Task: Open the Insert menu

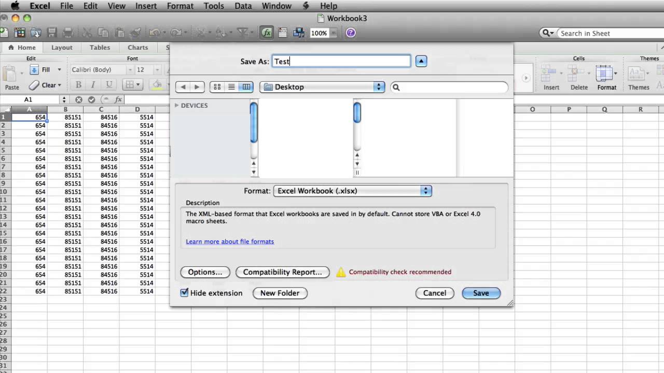Action: click(x=146, y=6)
